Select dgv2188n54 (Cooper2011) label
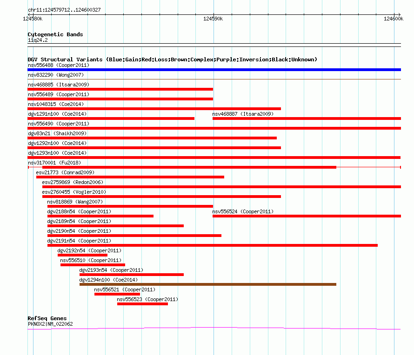The height and width of the screenshot is (355, 414). [x=79, y=211]
